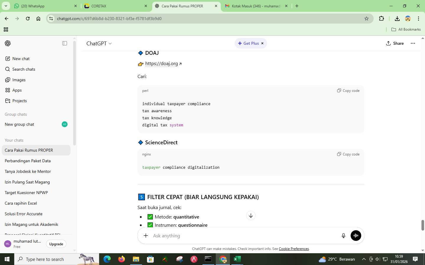This screenshot has width=425, height=265.
Task: Click the microphone icon in message bar
Action: (343, 235)
